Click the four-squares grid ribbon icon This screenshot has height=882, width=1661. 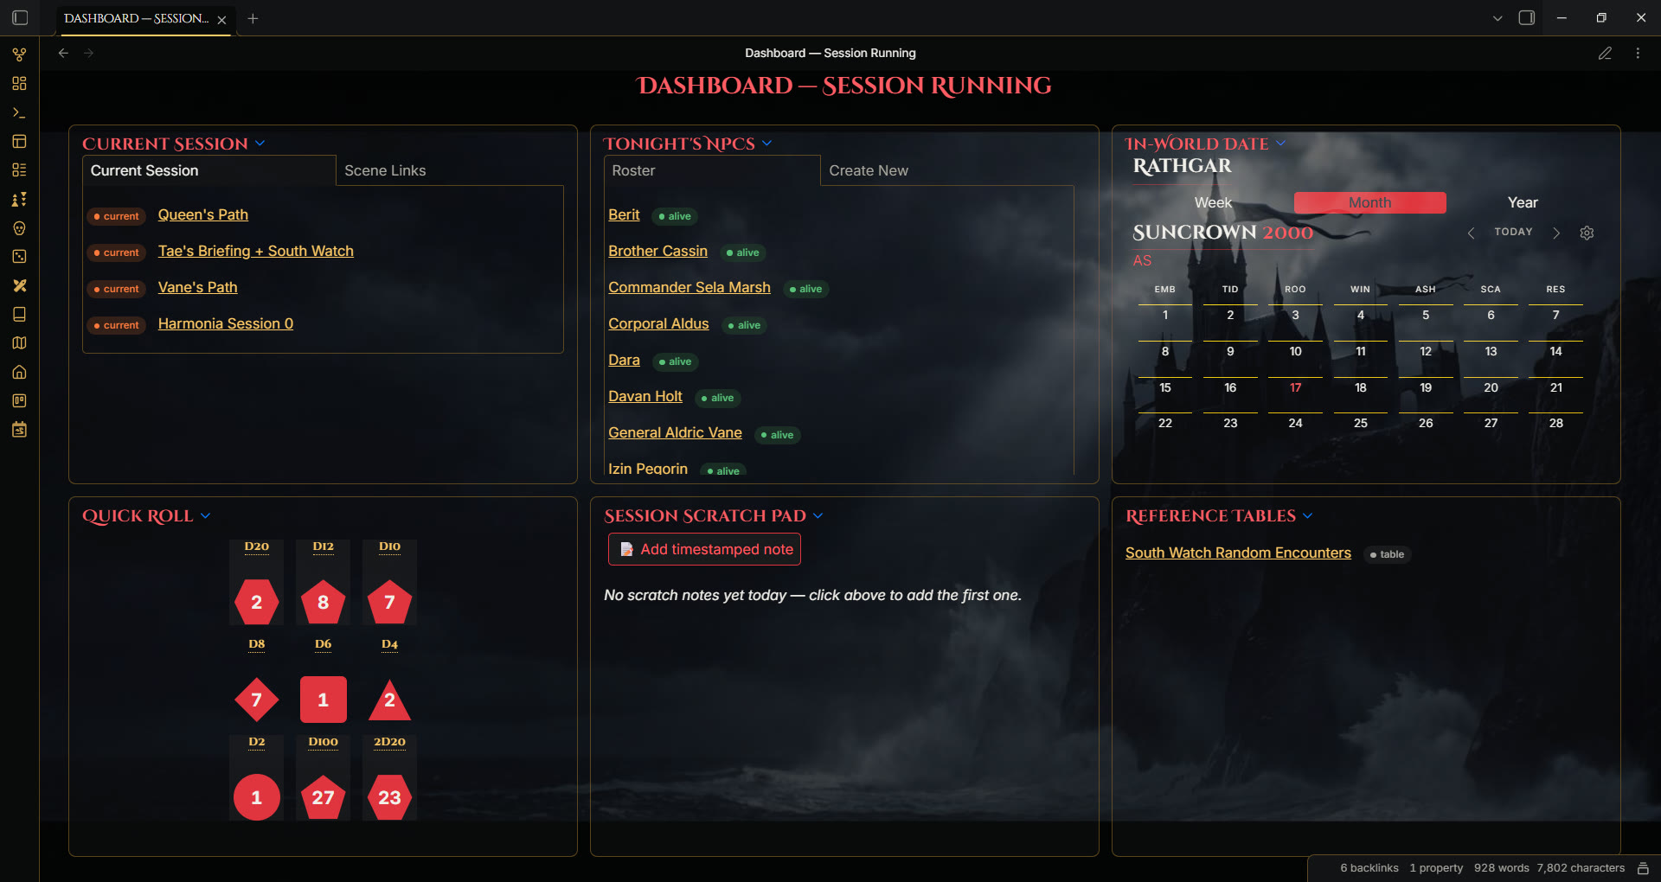point(19,83)
